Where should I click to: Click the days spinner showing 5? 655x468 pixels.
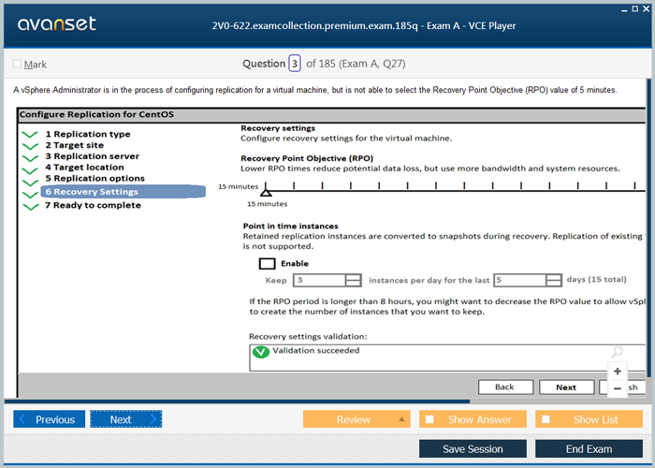pyautogui.click(x=528, y=280)
